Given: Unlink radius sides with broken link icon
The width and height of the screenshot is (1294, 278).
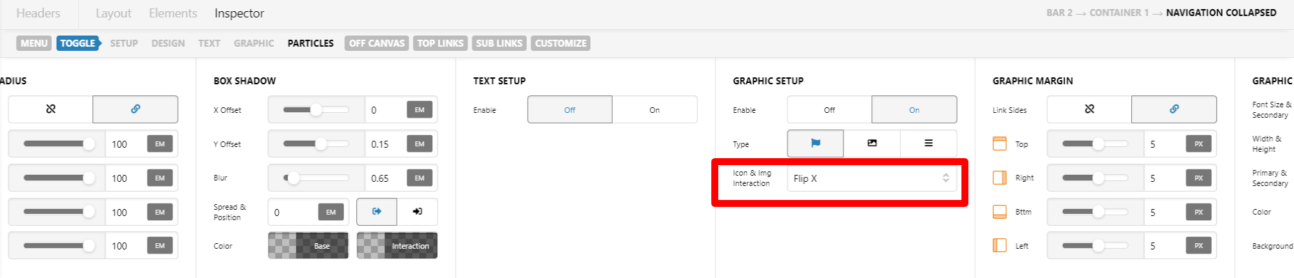Looking at the screenshot, I should point(50,109).
